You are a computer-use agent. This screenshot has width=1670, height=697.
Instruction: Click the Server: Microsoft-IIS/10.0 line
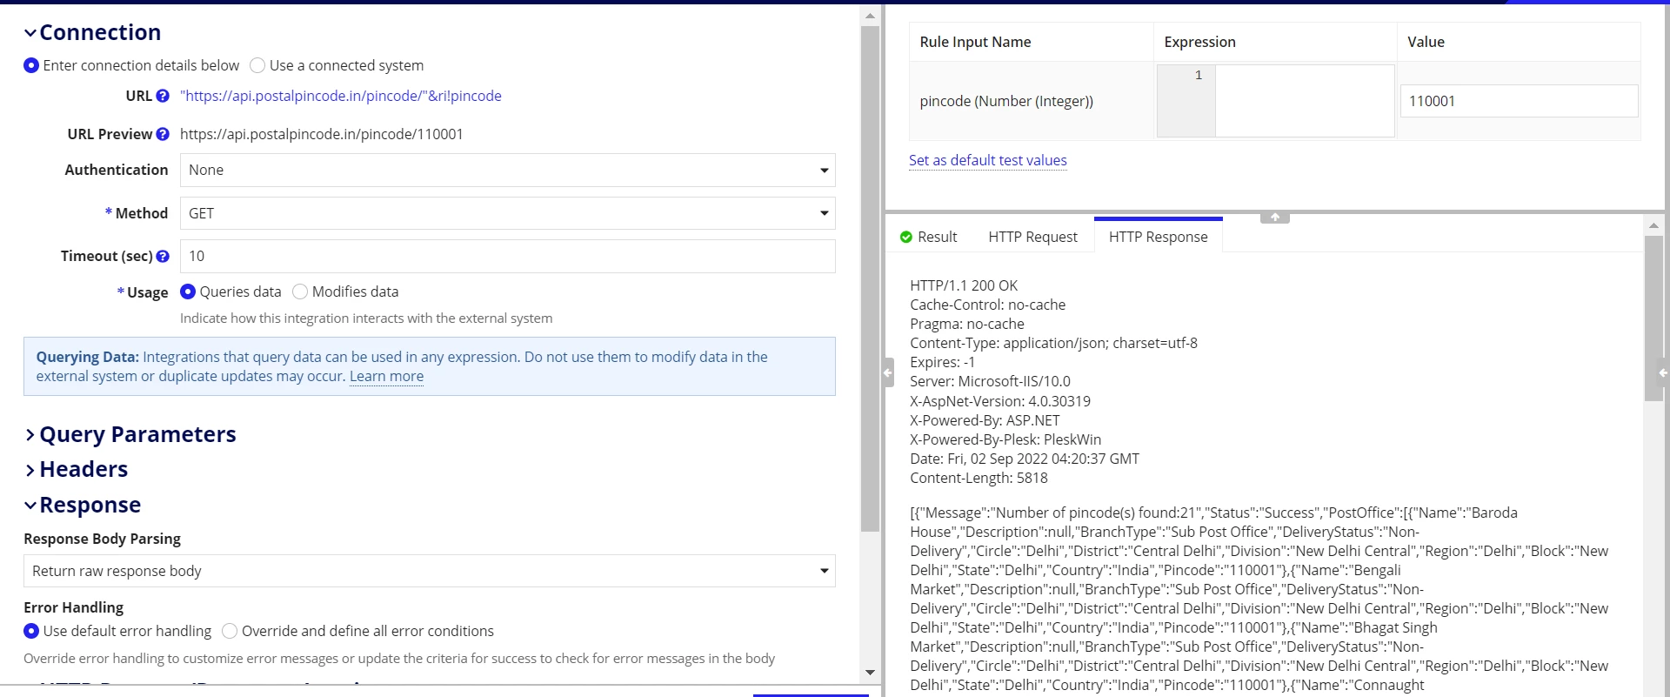coord(990,381)
